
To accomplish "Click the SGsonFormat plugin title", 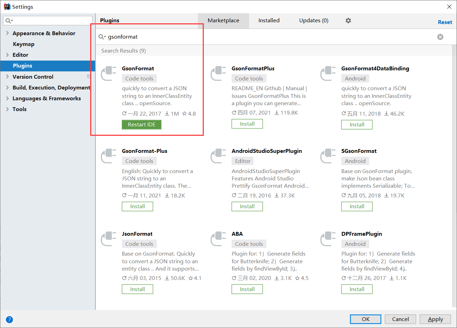I will click(x=359, y=151).
